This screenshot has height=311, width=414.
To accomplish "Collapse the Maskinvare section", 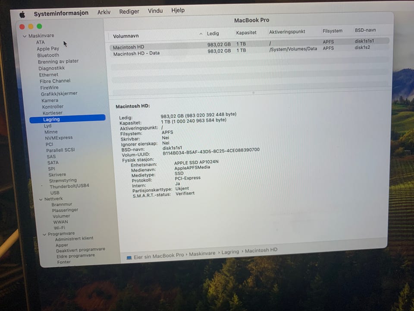I will click(25, 36).
